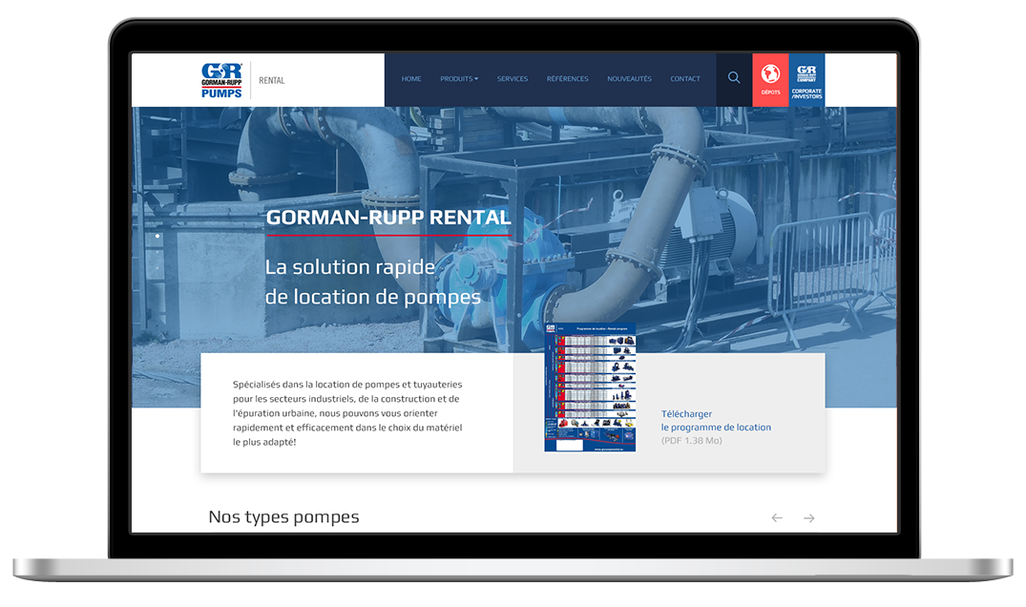Open the Contact menu item
Viewport: 1026px width, 607px height.
pos(685,79)
